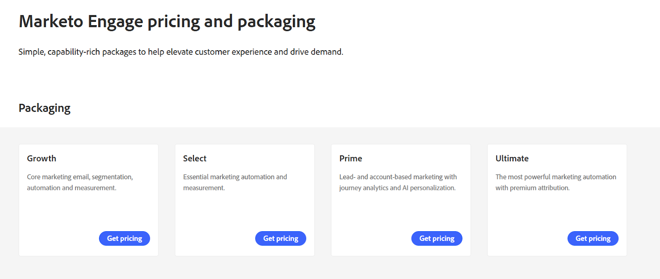Screen dimensions: 660x279
Task: Click the Growth package description text
Action: tap(80, 182)
